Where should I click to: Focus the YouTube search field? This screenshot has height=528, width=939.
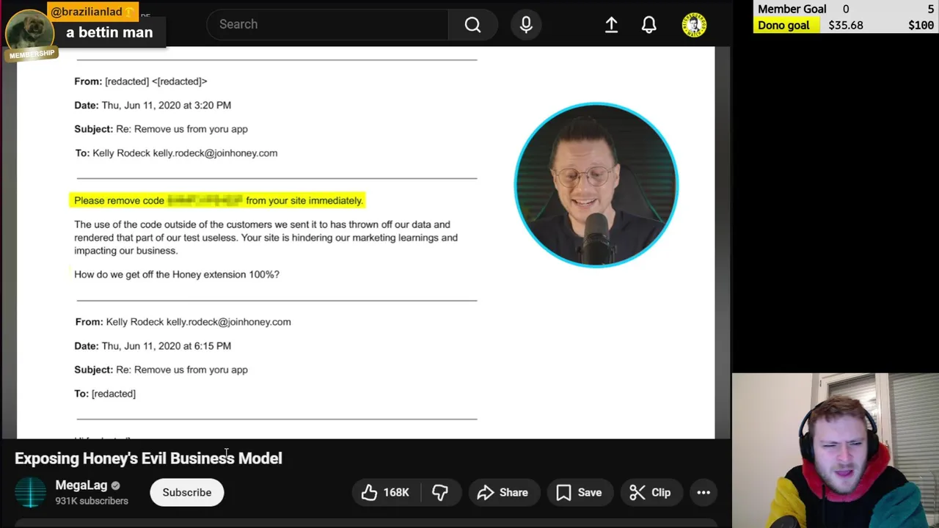(327, 25)
